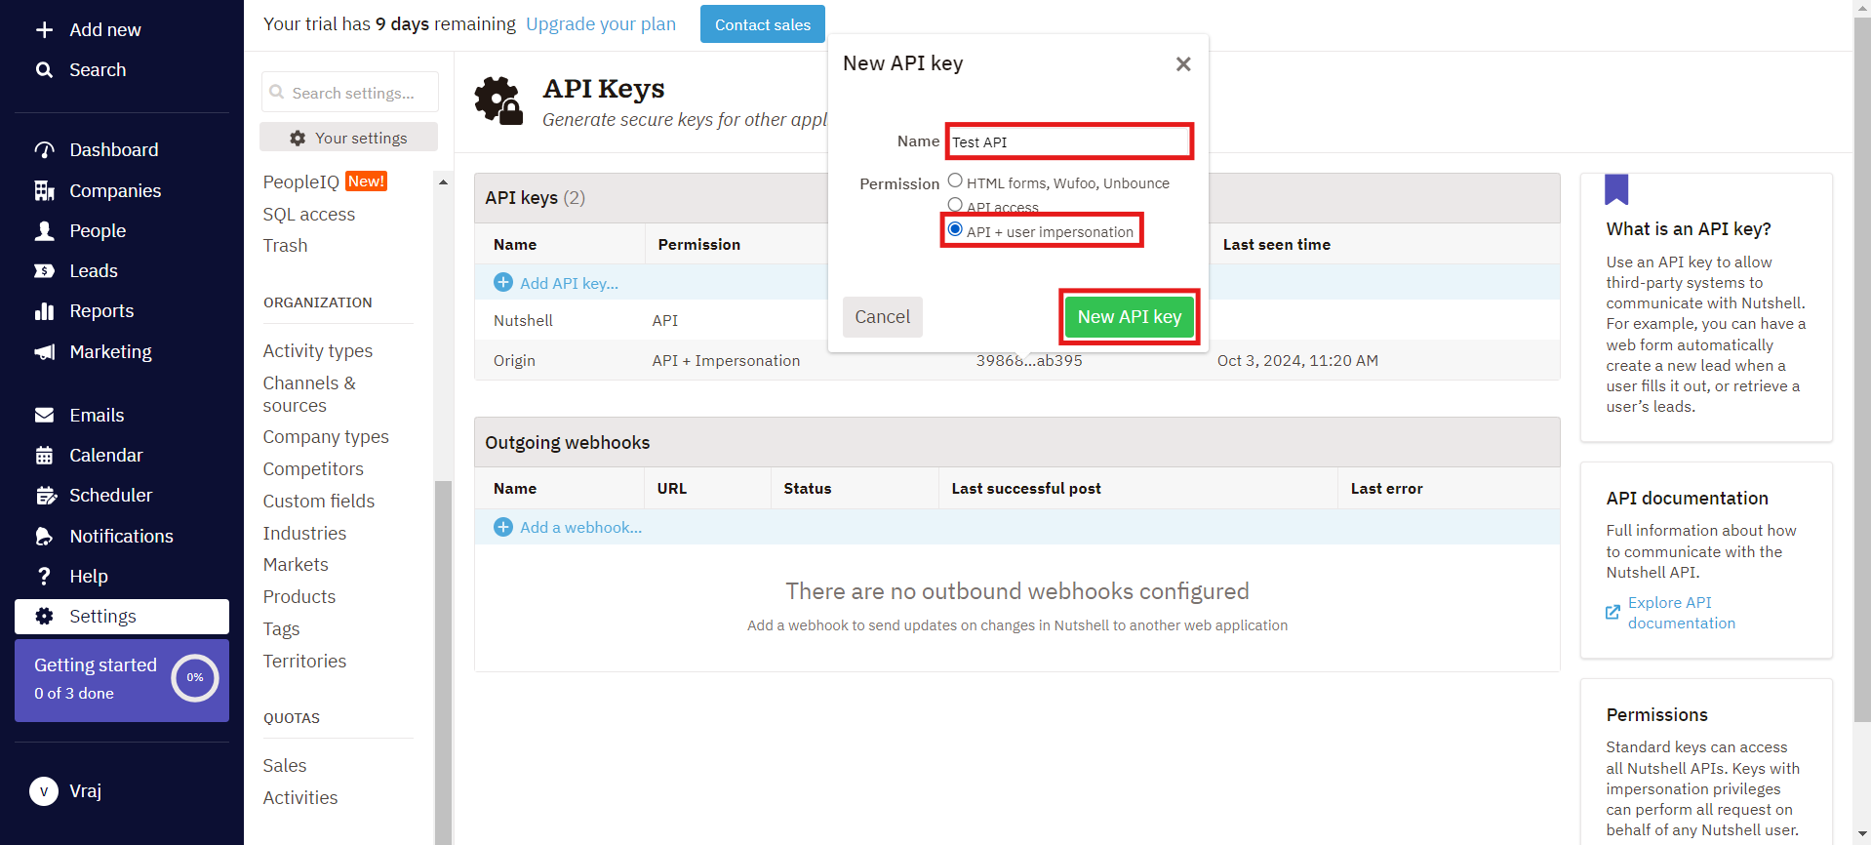Click Add a webhook... link
Image resolution: width=1871 pixels, height=845 pixels.
(x=580, y=527)
